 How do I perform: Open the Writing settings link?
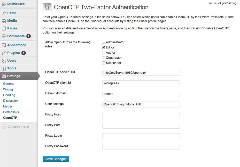point(8,89)
